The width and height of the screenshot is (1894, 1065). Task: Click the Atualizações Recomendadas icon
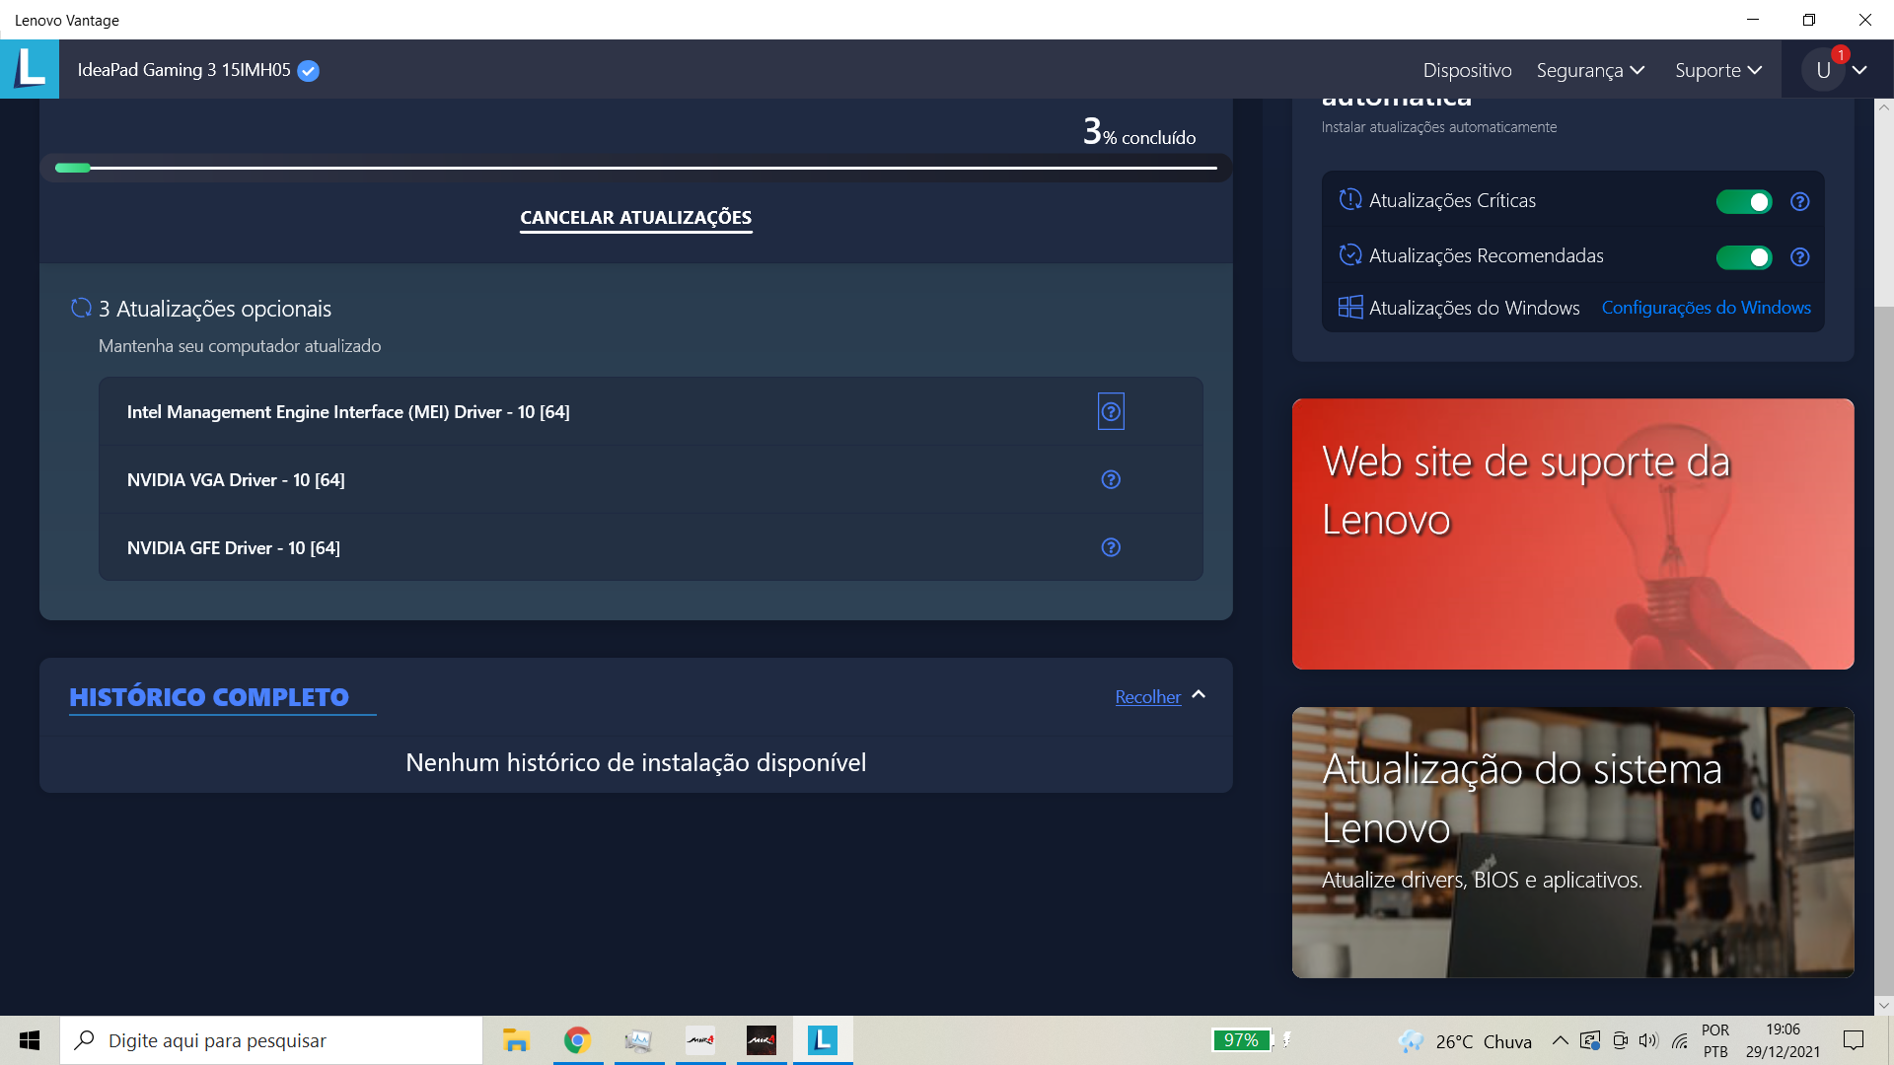(x=1349, y=254)
